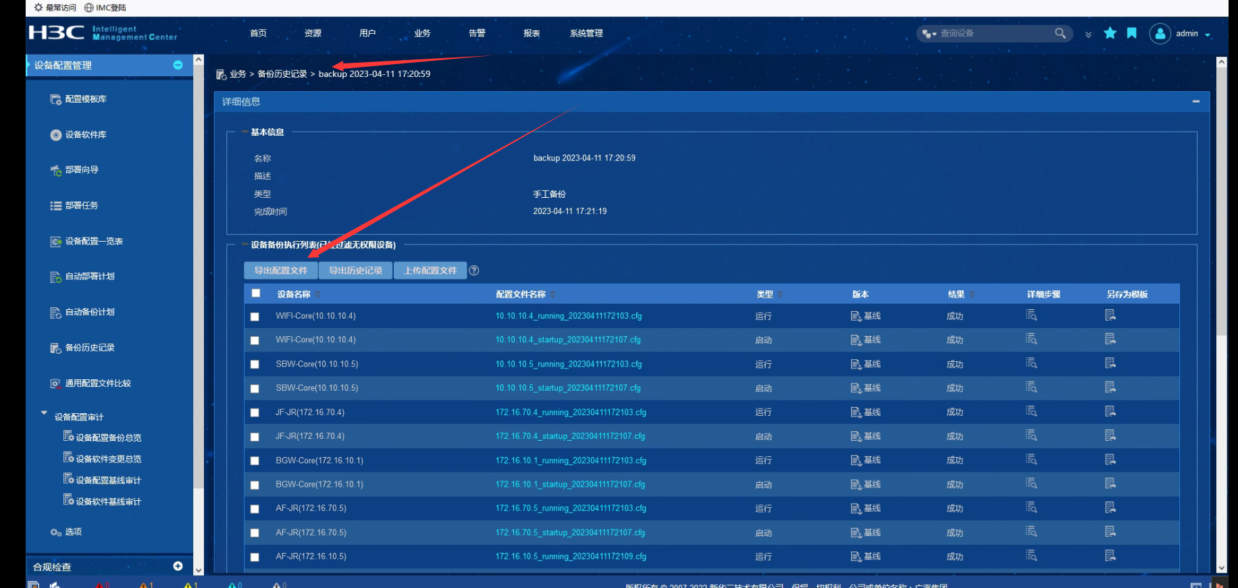Click the page's vertical scrollbar thumb

1221,203
